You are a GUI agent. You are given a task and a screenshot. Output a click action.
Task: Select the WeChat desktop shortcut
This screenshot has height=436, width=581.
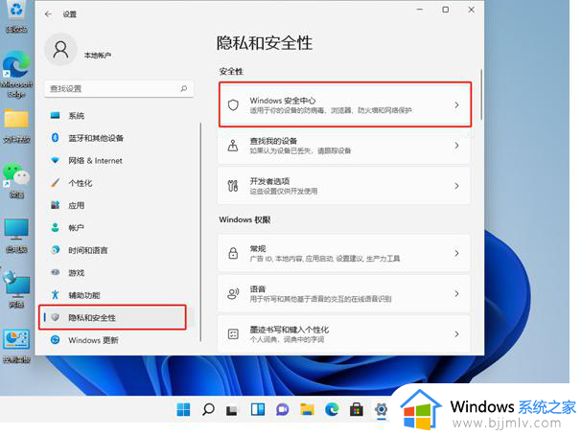click(16, 180)
